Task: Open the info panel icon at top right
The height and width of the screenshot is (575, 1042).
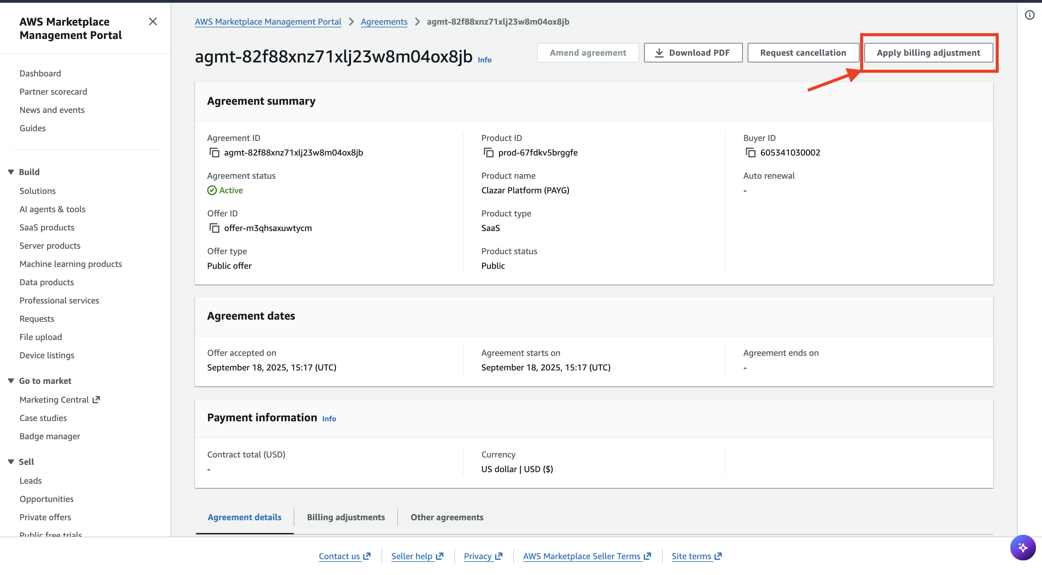Action: pyautogui.click(x=1030, y=15)
